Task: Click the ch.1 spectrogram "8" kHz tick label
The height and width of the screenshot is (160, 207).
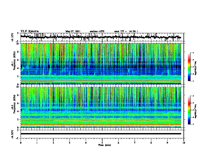Action: point(18,52)
